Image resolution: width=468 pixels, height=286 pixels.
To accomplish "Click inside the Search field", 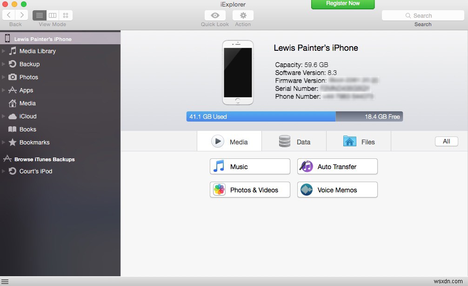I will (x=422, y=15).
